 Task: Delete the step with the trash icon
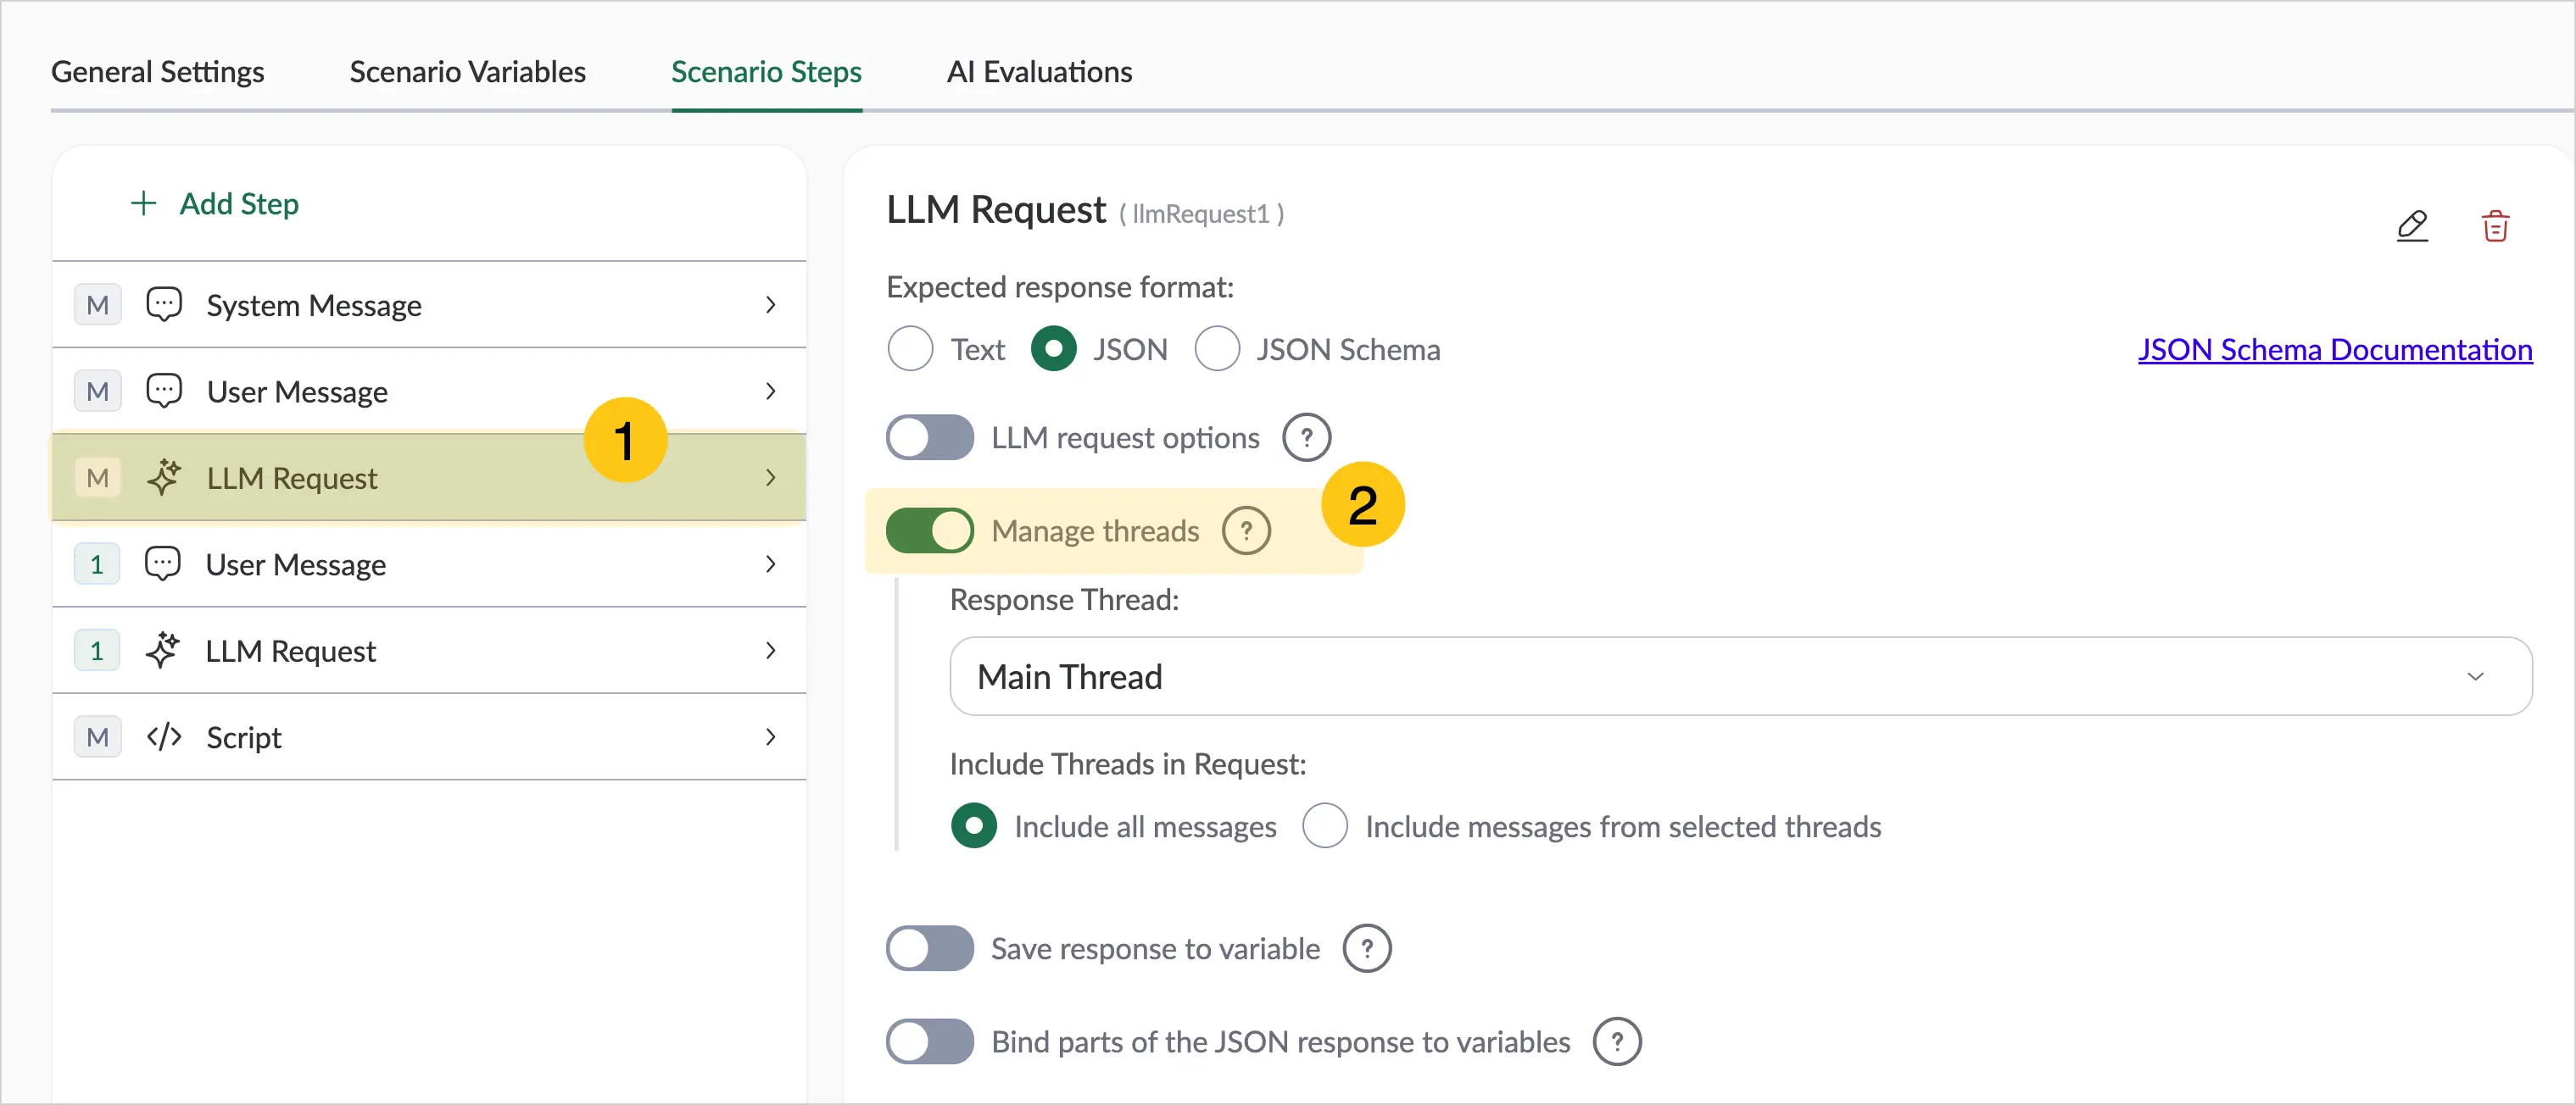coord(2495,225)
